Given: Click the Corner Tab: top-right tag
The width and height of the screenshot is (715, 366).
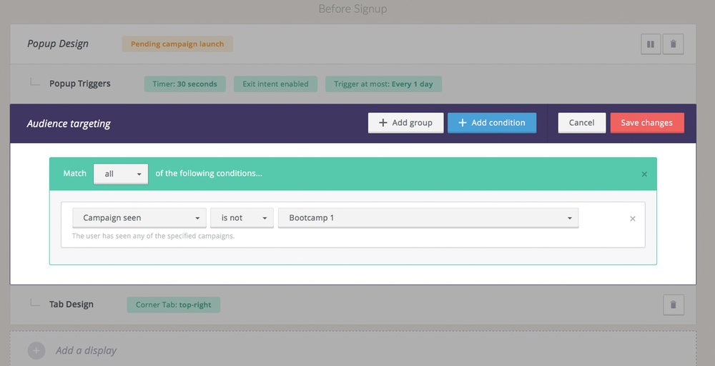Looking at the screenshot, I should 173,305.
